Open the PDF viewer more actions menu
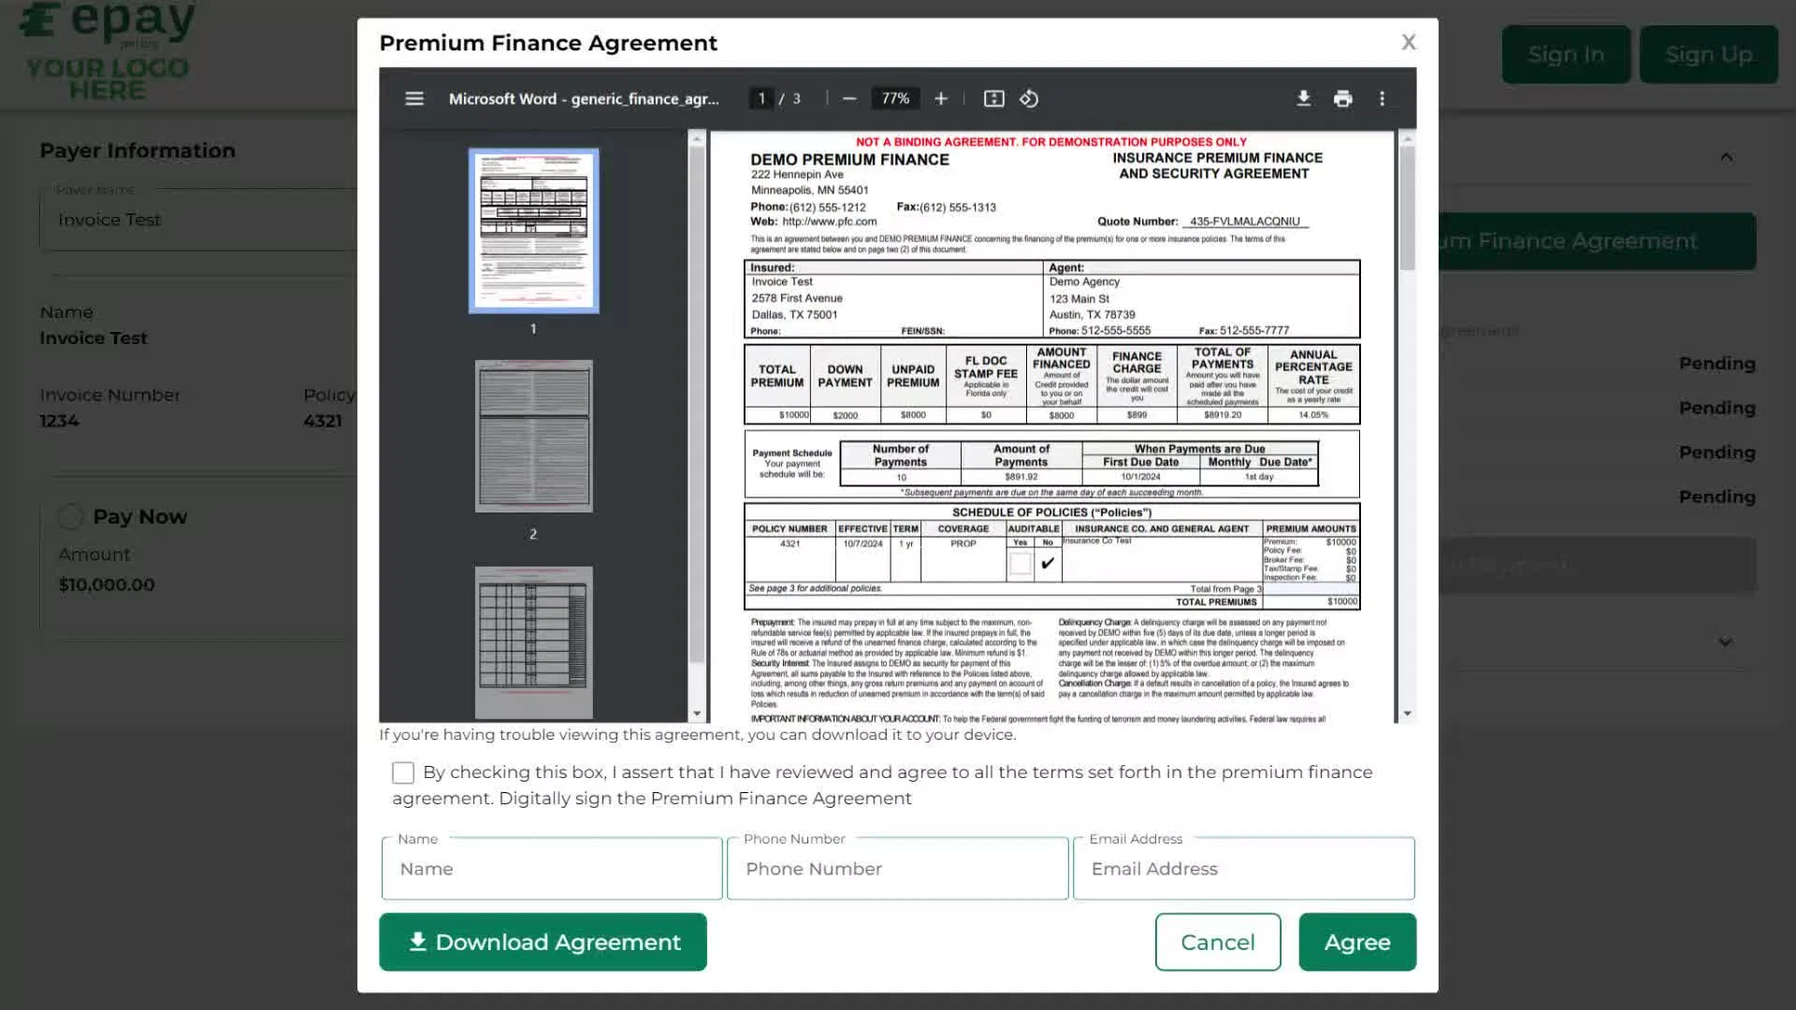The height and width of the screenshot is (1010, 1796). click(x=1382, y=98)
